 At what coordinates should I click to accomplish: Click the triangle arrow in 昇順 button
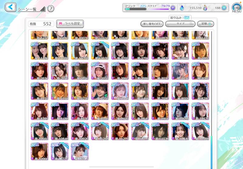209,24
